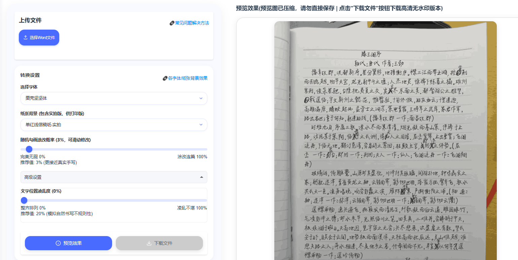Click the middle of the 凌乱度 slider track

click(x=114, y=200)
